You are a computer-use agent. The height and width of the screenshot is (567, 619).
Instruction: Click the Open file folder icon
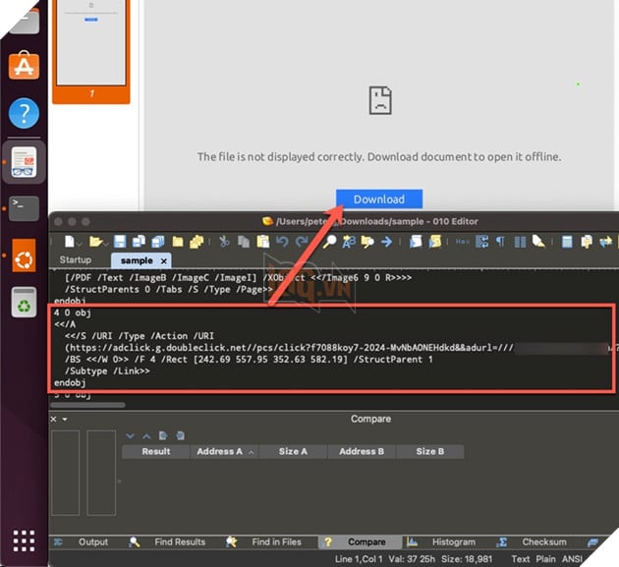tap(95, 242)
